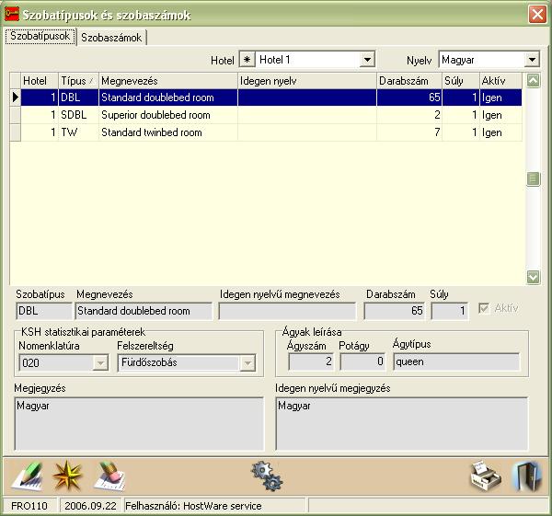Click the Ágytípus field with queen
The width and height of the screenshot is (552, 516).
pyautogui.click(x=456, y=361)
